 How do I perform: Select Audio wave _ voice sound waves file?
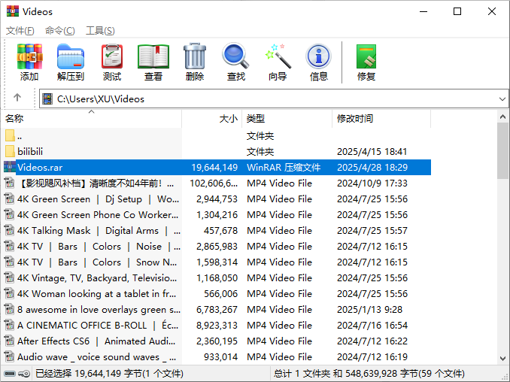pyautogui.click(x=216, y=357)
